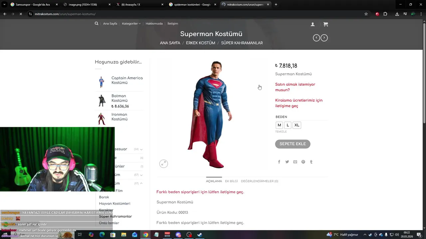Open Captain America Kostümü link
426x239 pixels.
(x=127, y=80)
